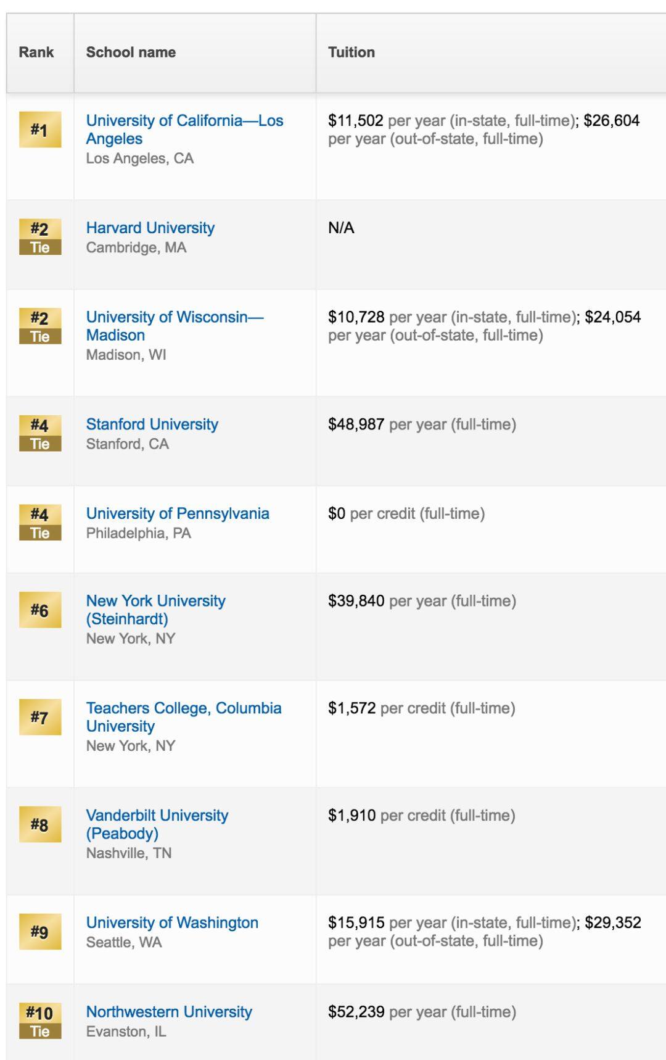The height and width of the screenshot is (1060, 666).
Task: Open the University of Washington link
Action: 172,922
